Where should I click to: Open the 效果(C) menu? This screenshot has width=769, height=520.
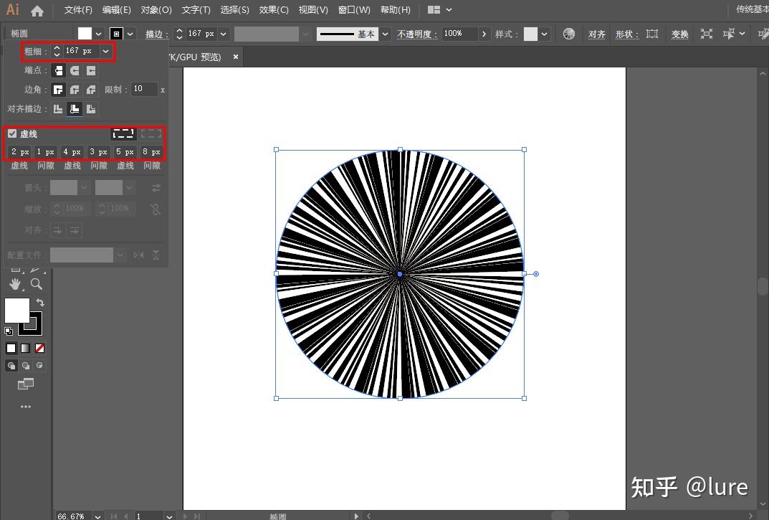pos(273,10)
